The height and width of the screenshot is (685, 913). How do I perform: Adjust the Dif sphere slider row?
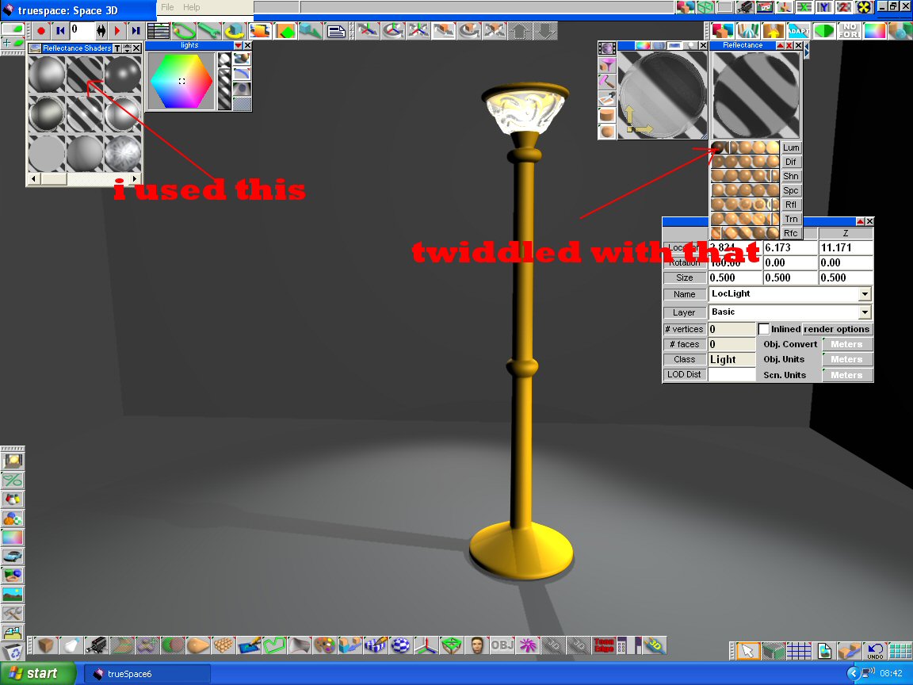(745, 162)
